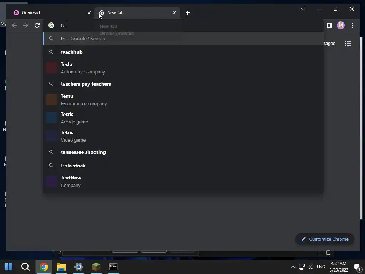
Task: Open the Images link
Action: click(329, 44)
